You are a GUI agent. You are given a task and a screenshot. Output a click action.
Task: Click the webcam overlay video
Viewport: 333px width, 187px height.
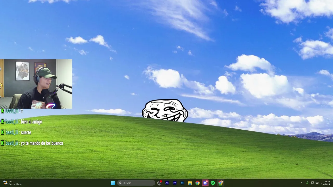click(36, 84)
